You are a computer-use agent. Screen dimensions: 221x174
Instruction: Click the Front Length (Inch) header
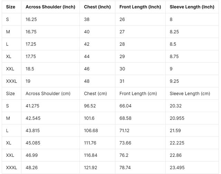[x=140, y=7]
